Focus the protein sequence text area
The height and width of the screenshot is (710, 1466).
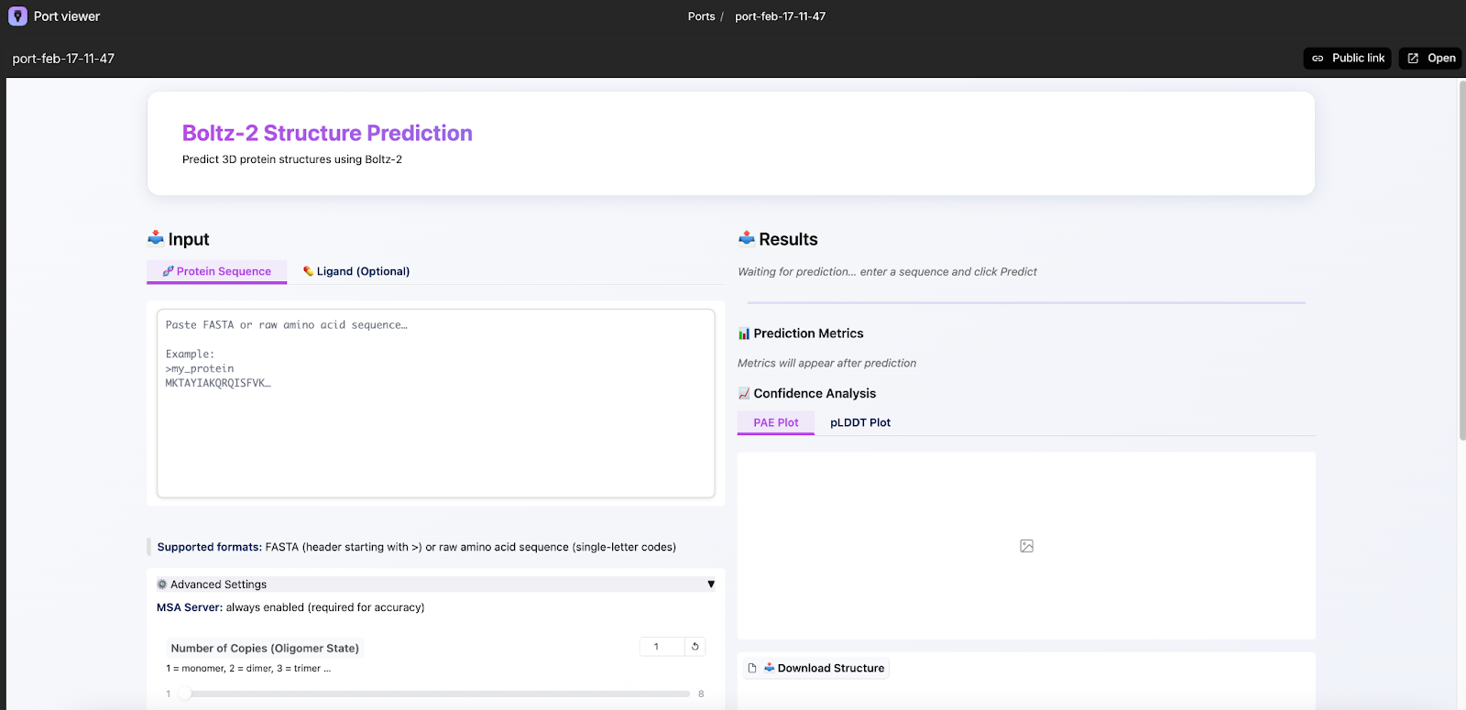pyautogui.click(x=436, y=403)
